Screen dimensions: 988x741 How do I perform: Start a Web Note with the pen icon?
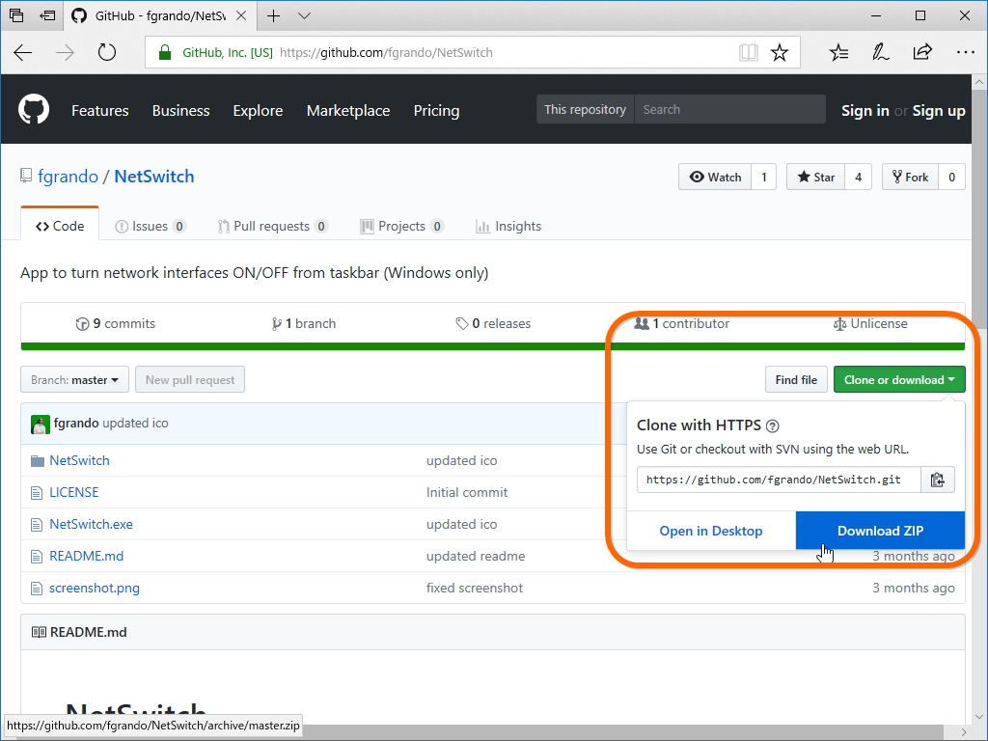coord(880,52)
